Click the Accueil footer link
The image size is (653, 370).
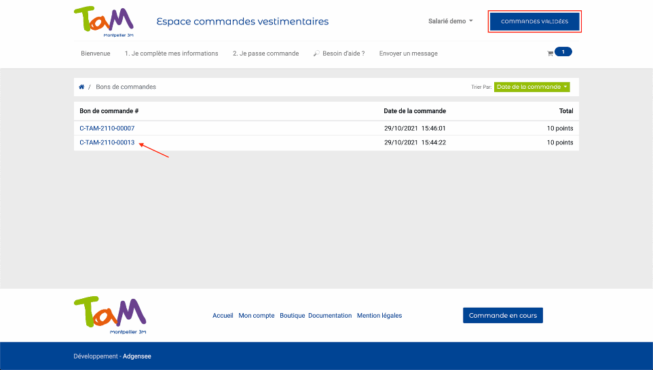223,316
